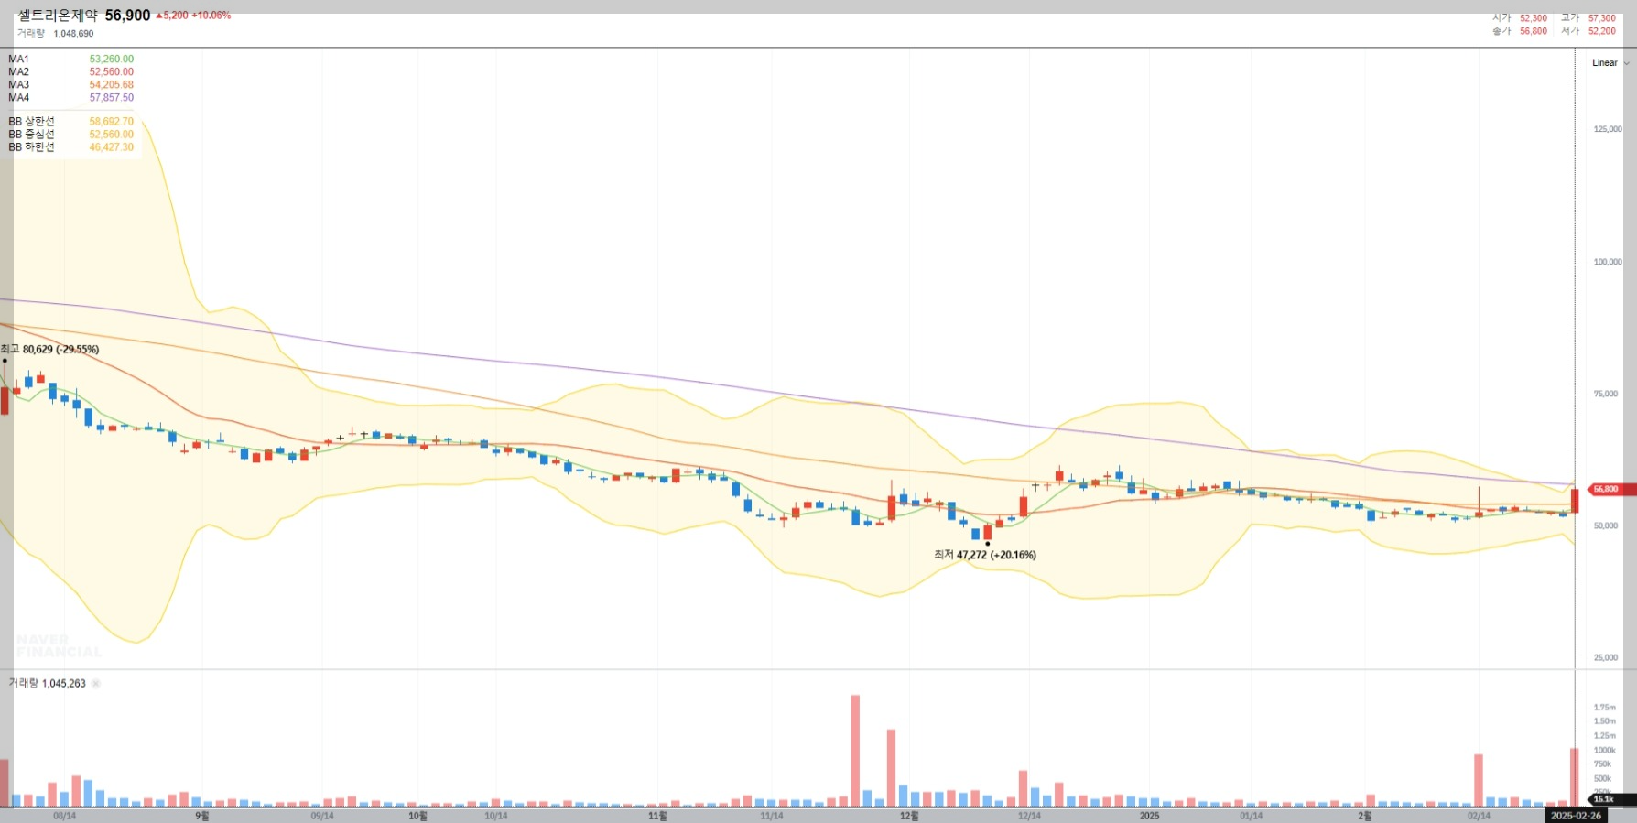Image resolution: width=1637 pixels, height=823 pixels.
Task: Click the 02/14 date axis label
Action: coord(1479,816)
